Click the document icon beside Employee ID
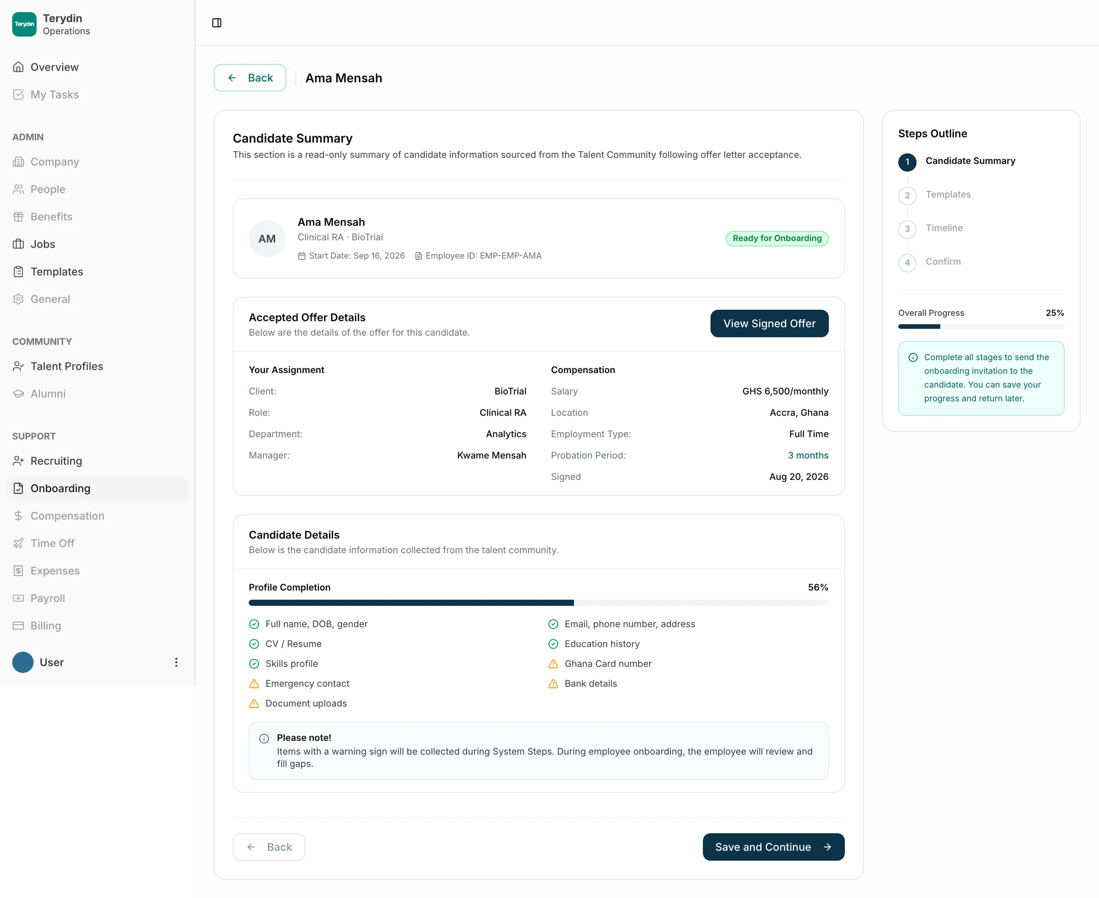 click(419, 256)
